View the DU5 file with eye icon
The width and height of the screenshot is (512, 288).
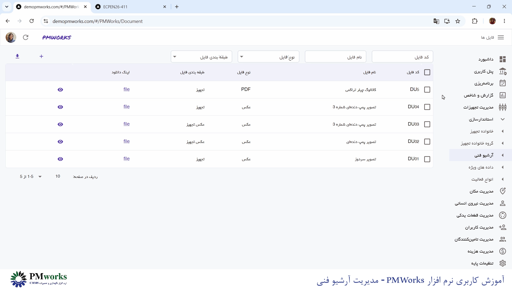pos(60,90)
